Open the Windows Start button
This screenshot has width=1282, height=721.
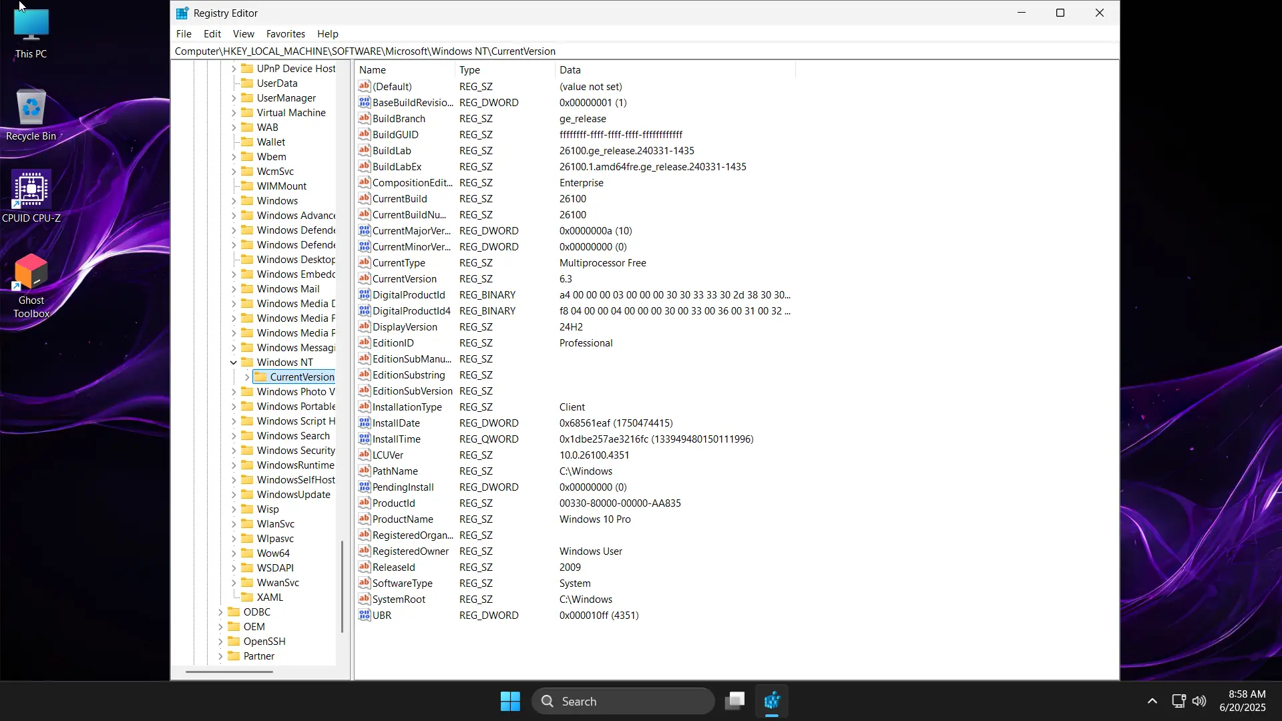coord(510,701)
